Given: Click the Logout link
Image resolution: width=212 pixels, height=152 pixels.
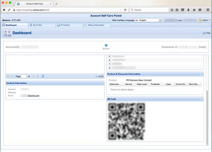Looking at the screenshot, I should point(205,20).
